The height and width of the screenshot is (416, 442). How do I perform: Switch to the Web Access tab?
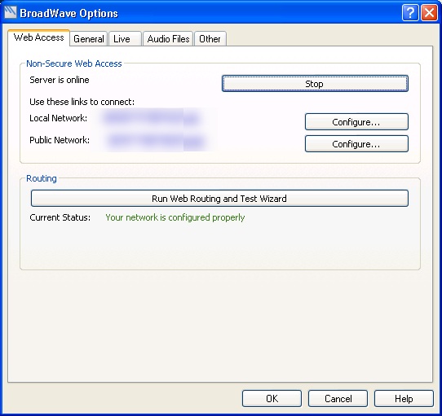point(38,37)
